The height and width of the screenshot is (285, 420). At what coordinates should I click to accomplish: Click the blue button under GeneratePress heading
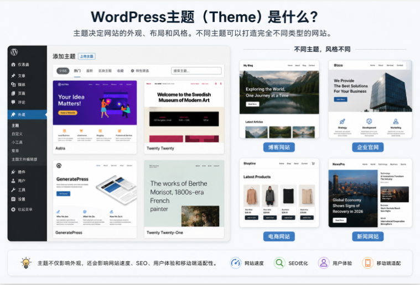63,193
